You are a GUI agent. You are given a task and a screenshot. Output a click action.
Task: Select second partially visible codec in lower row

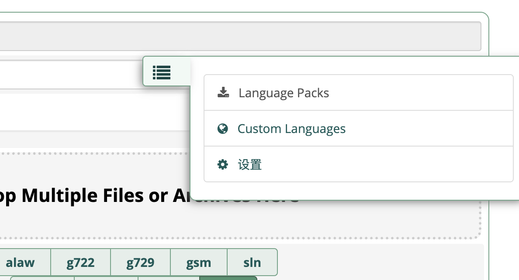pos(106,278)
